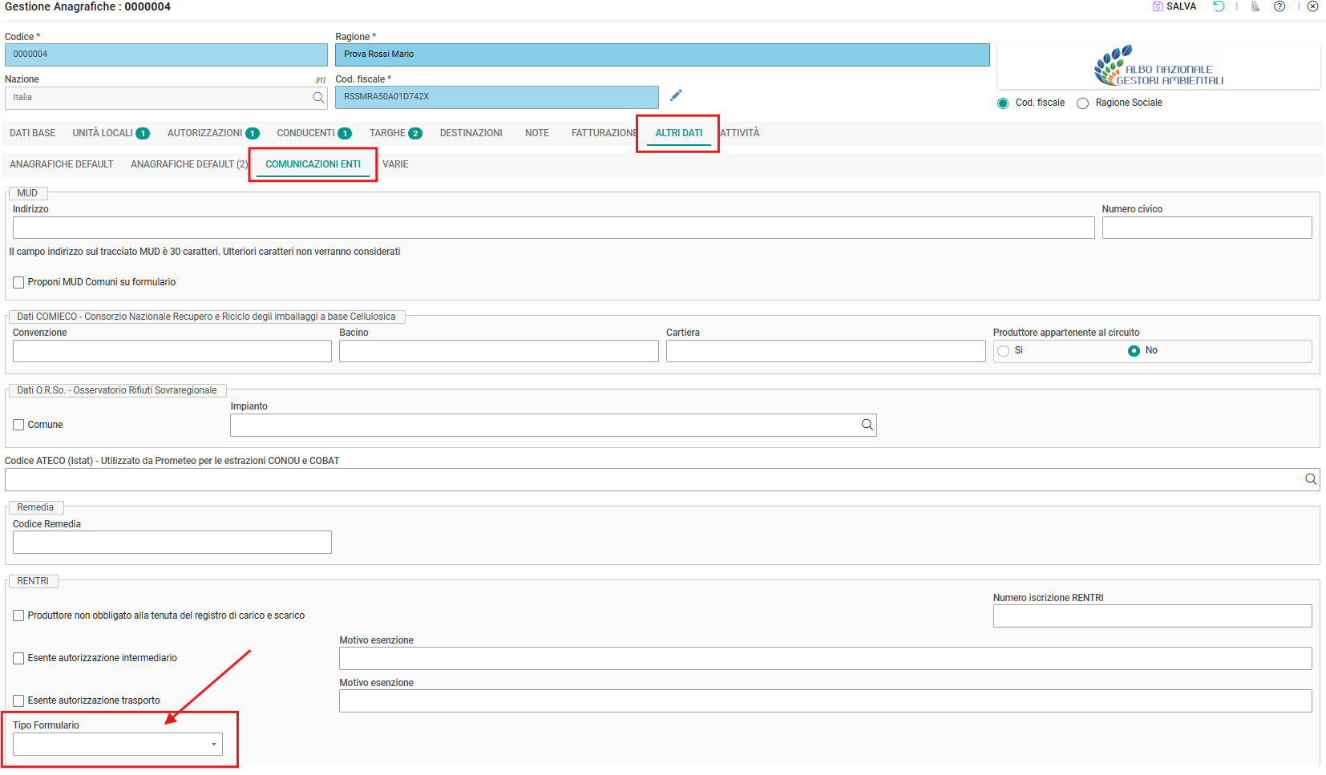
Task: Click the search magnifier in Nazione field
Action: click(x=318, y=98)
